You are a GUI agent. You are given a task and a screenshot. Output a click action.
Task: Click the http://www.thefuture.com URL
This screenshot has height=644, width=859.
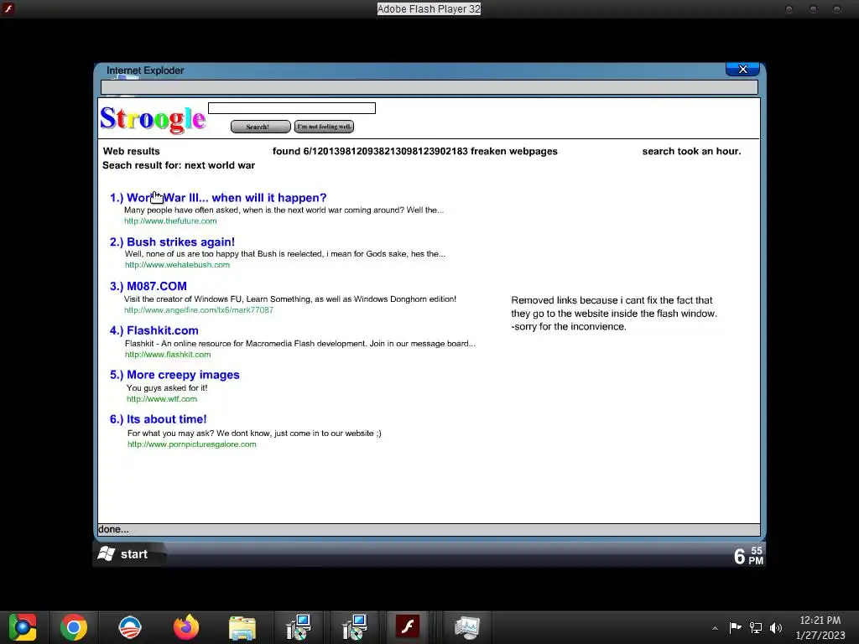coord(170,221)
